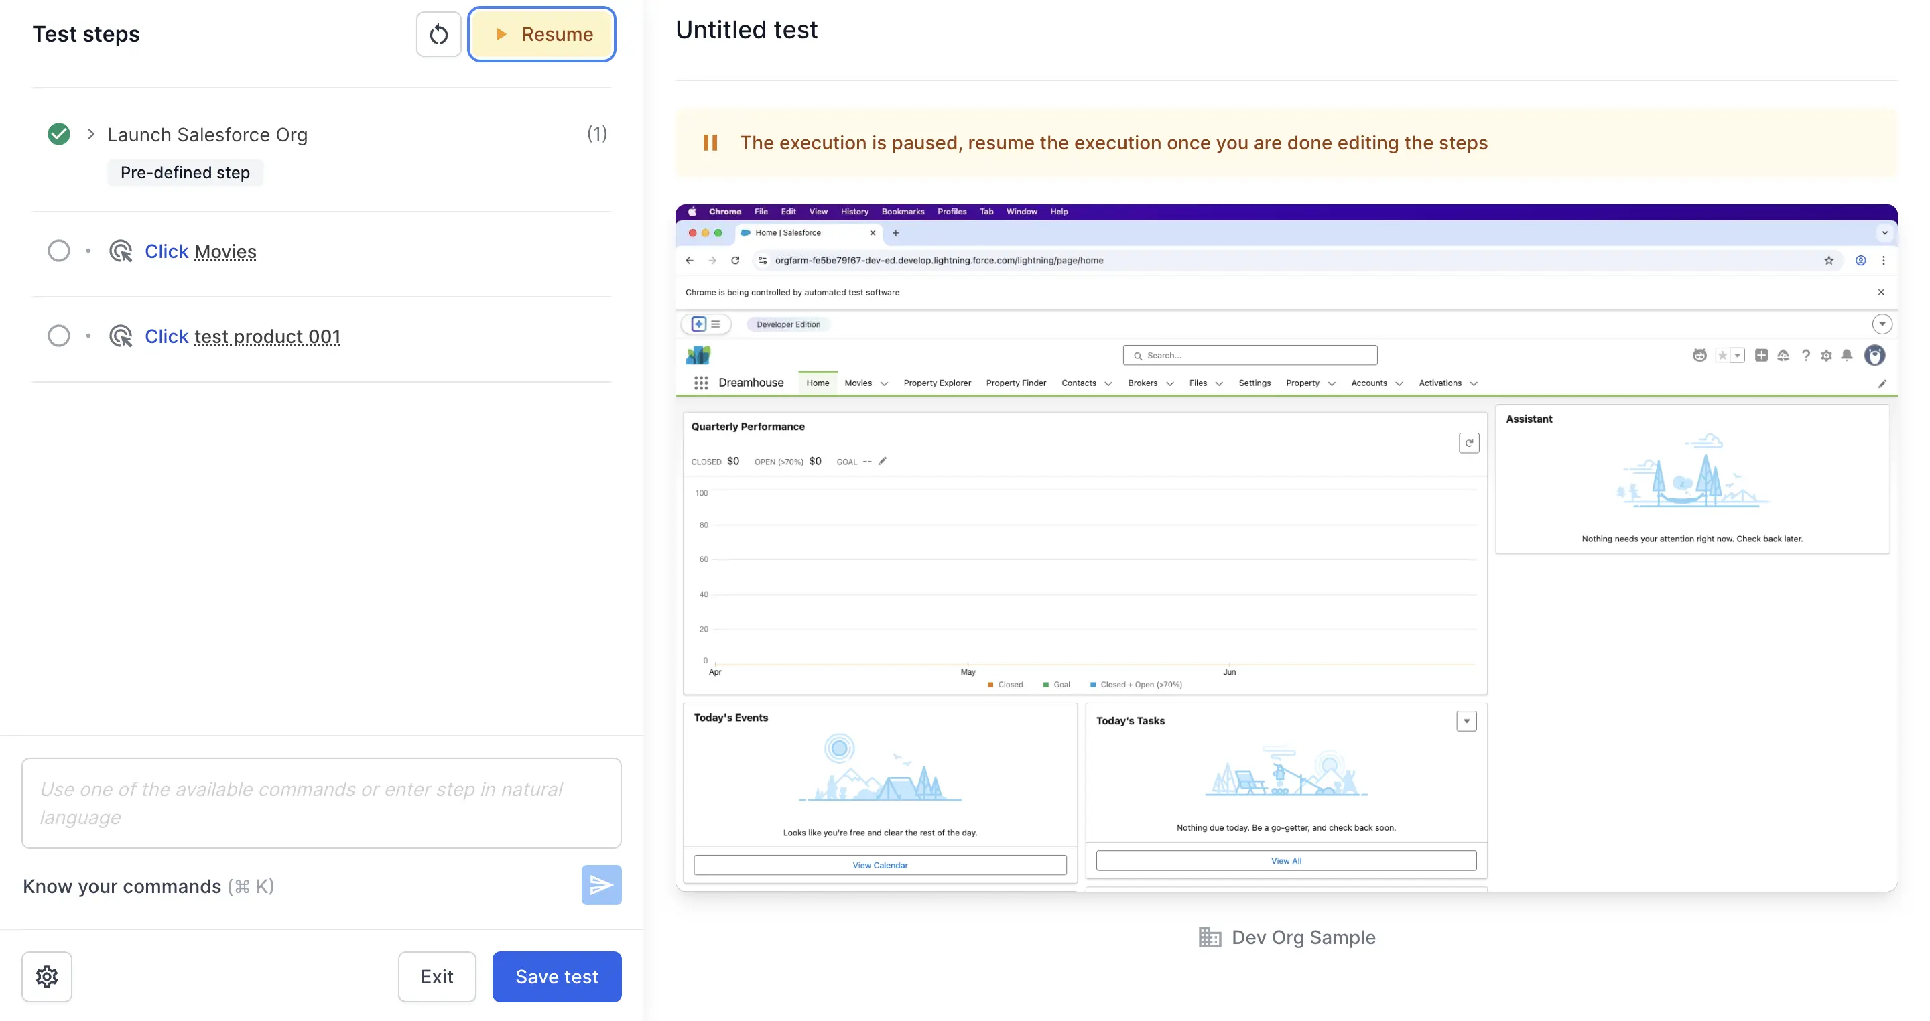Click the Salesforce global search field

(x=1250, y=355)
